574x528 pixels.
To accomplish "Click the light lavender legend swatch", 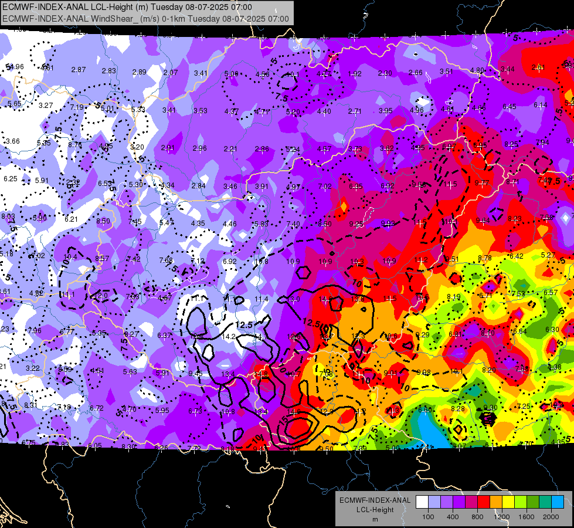I will click(x=434, y=502).
